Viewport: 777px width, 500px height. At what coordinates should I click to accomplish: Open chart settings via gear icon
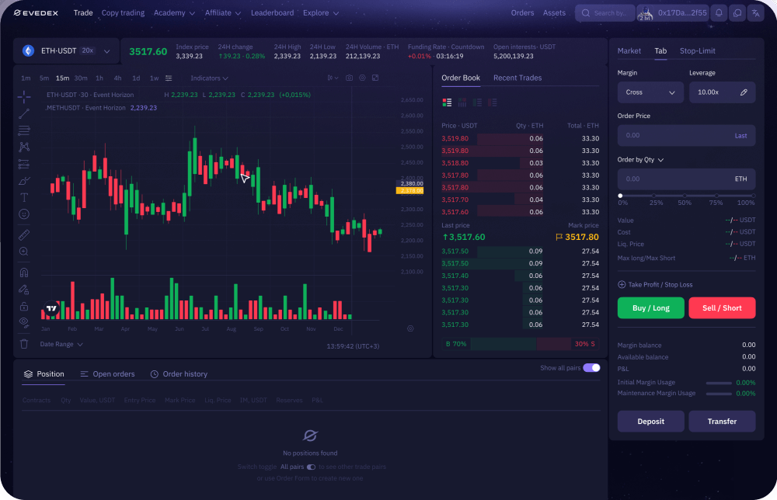click(x=362, y=78)
